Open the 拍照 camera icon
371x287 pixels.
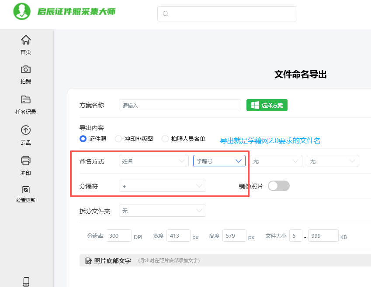click(26, 69)
